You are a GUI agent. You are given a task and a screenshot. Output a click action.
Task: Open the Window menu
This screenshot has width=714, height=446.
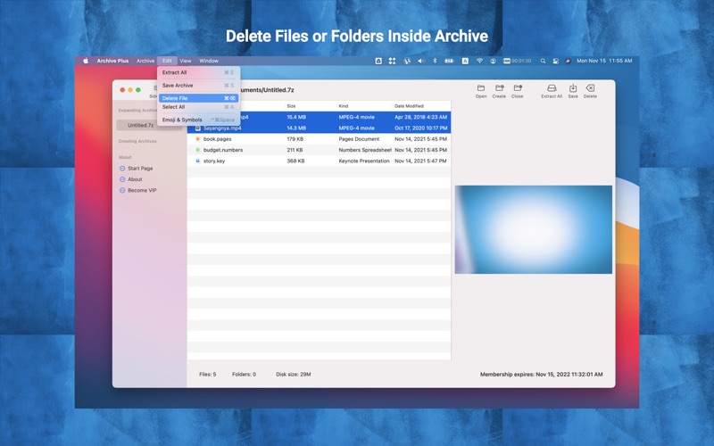pyautogui.click(x=209, y=61)
